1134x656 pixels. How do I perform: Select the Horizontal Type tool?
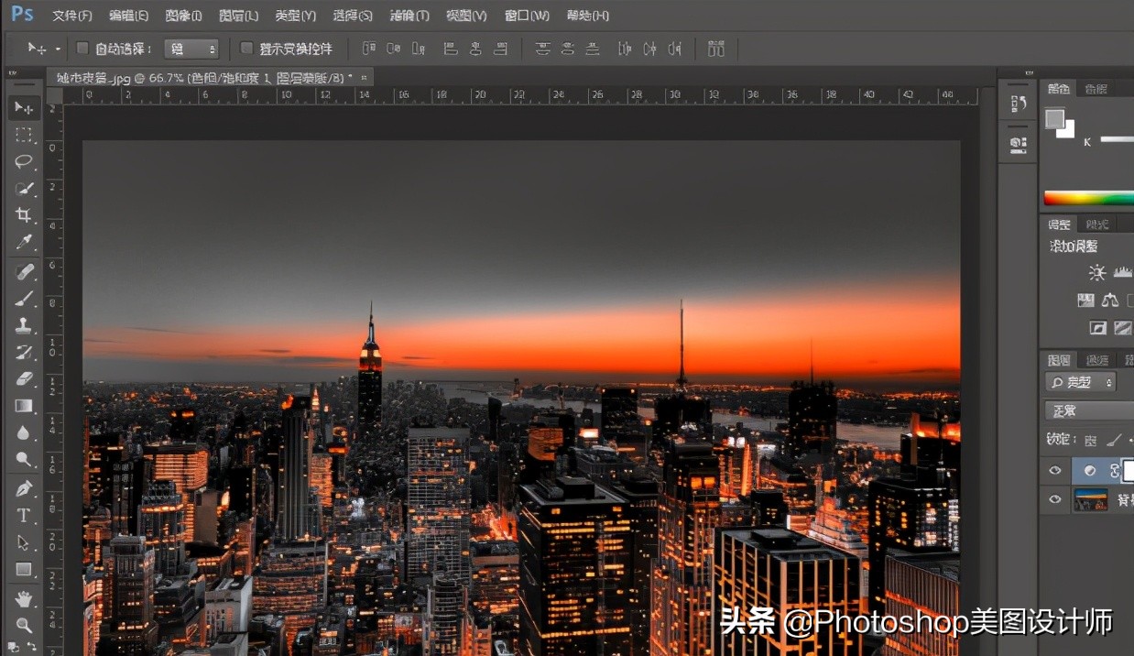(23, 514)
